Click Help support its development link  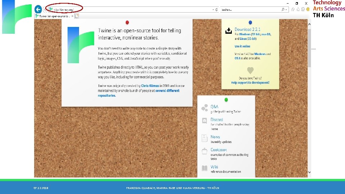tap(250, 83)
